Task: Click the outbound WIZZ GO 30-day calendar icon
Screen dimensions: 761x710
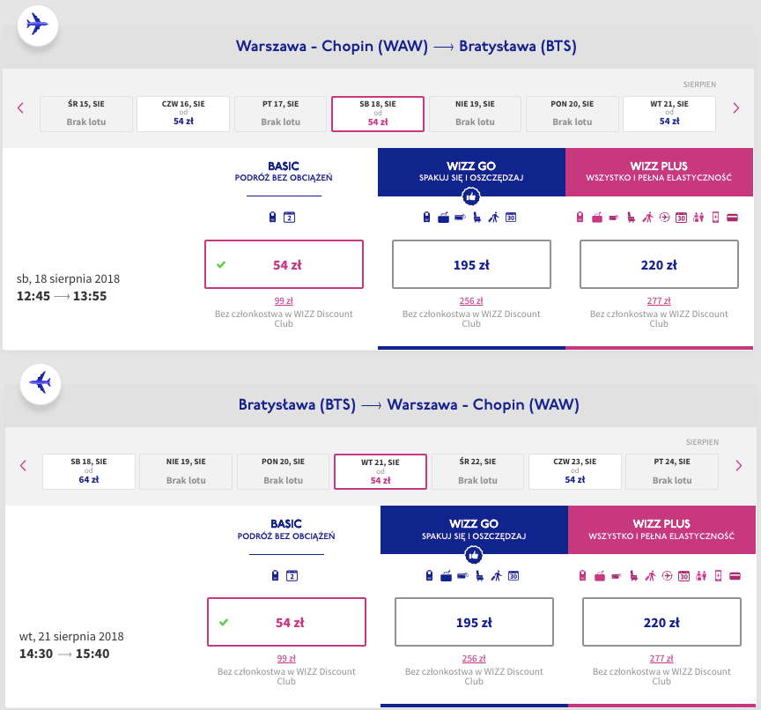Action: (x=511, y=218)
